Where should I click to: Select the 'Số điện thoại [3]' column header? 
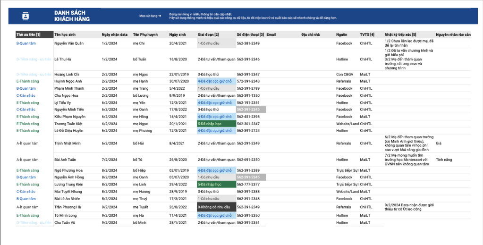point(250,34)
